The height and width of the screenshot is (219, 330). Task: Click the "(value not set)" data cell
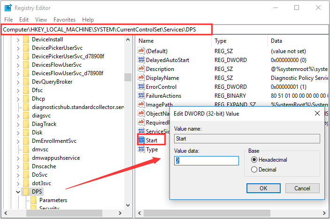click(x=288, y=51)
